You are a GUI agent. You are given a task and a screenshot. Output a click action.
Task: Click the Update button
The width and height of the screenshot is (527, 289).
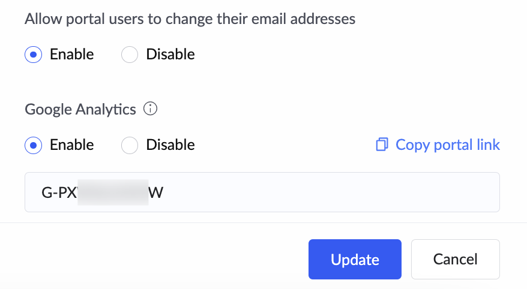click(x=355, y=259)
